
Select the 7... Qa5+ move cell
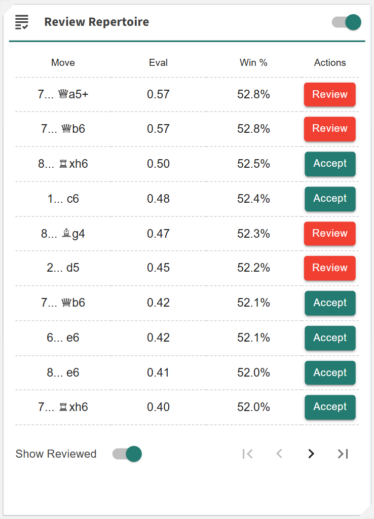[63, 94]
